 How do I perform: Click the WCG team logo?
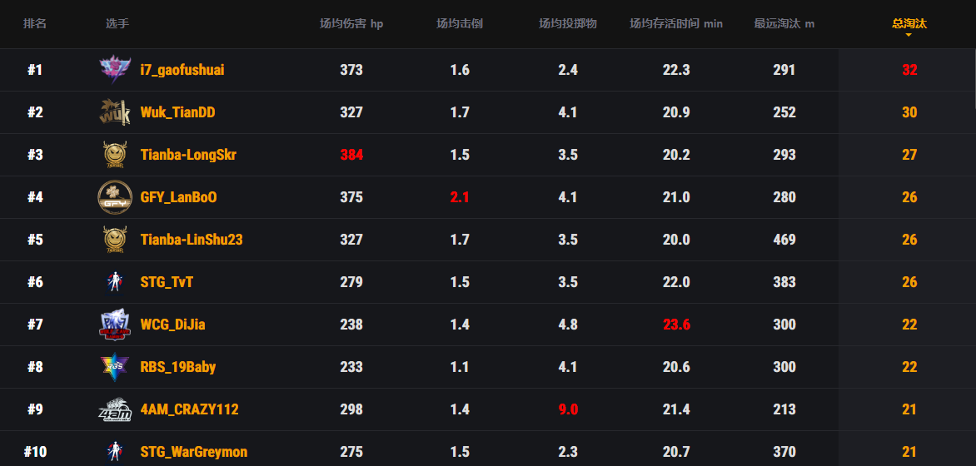coord(115,325)
